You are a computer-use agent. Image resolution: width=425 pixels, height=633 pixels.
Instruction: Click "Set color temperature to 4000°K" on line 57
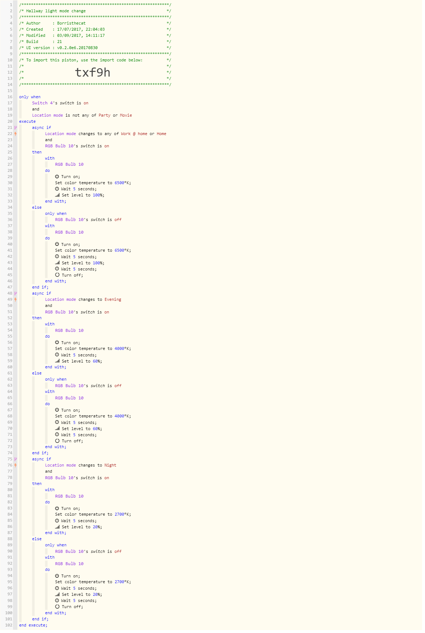point(93,348)
